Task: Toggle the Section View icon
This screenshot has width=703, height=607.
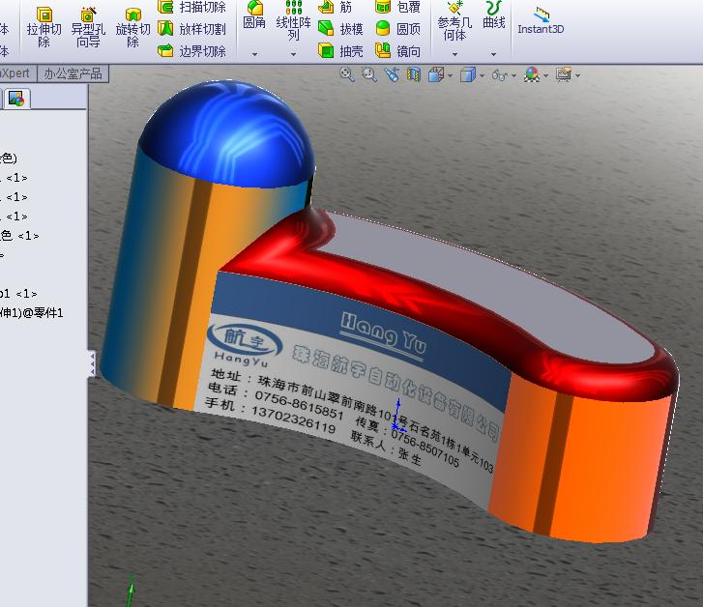Action: click(413, 74)
